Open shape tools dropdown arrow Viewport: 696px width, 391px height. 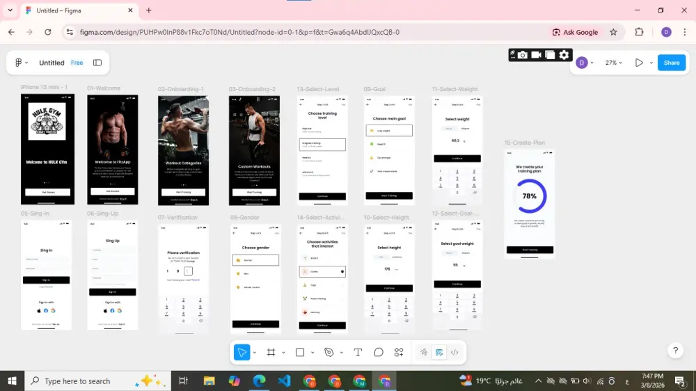coord(313,353)
